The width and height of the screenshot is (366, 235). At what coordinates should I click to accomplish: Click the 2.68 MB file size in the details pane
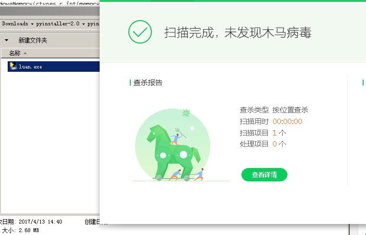click(29, 230)
